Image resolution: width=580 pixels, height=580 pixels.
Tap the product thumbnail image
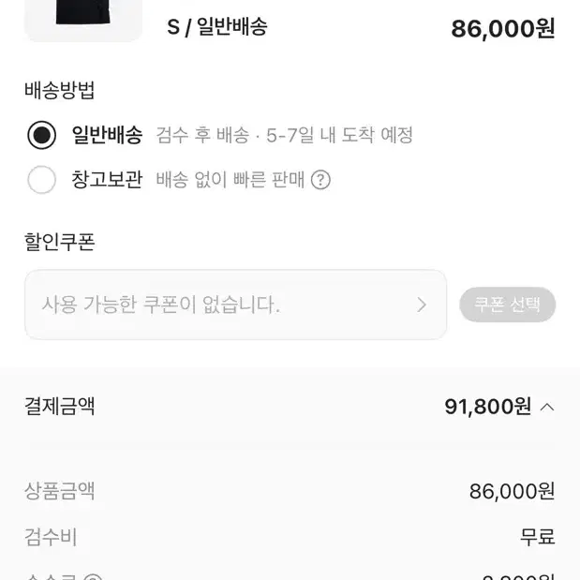point(83,21)
